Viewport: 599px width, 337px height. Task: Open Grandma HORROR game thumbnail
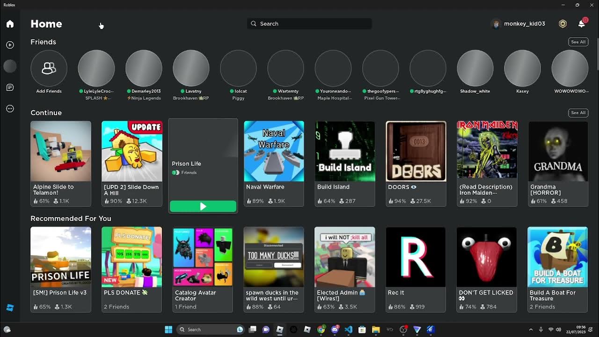coord(558,151)
